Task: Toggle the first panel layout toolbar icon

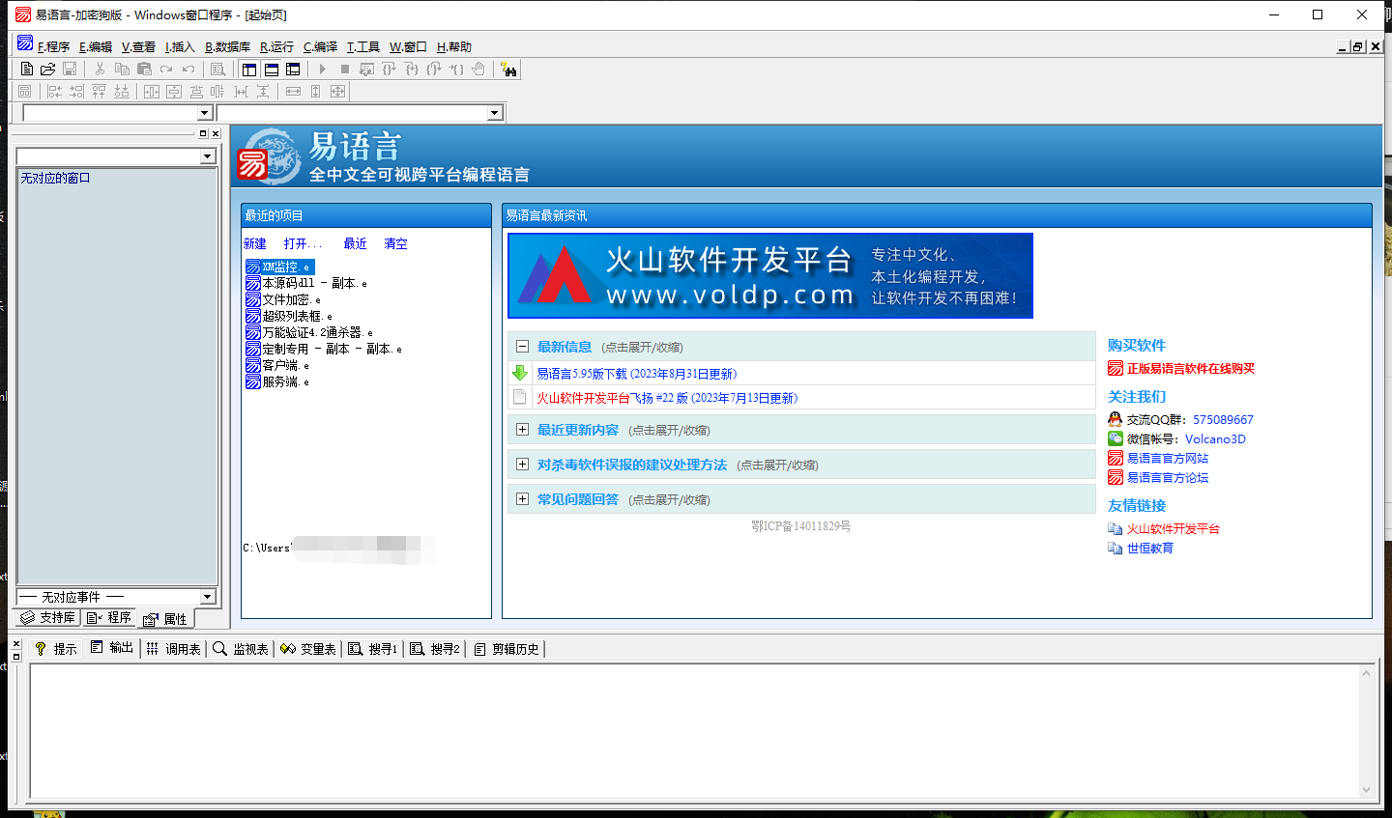Action: [x=249, y=70]
